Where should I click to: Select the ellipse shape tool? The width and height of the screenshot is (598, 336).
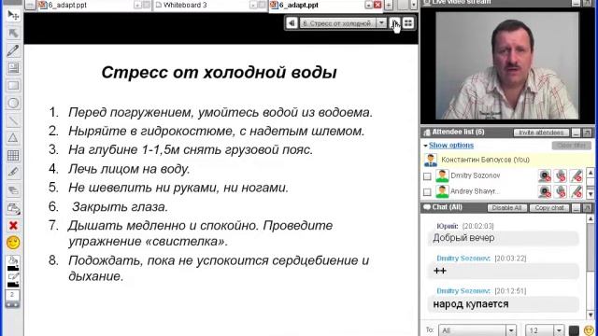[x=13, y=104]
